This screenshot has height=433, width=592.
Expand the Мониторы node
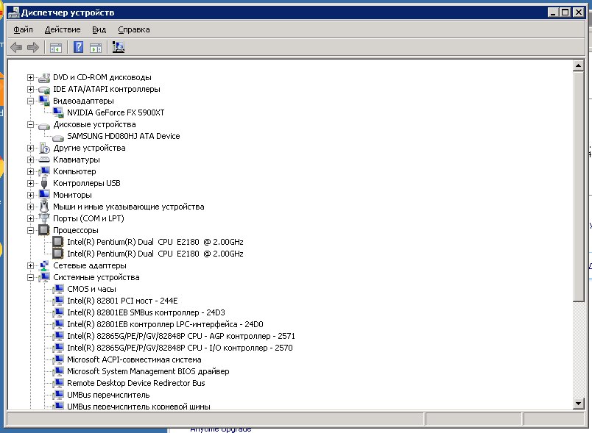(x=31, y=196)
